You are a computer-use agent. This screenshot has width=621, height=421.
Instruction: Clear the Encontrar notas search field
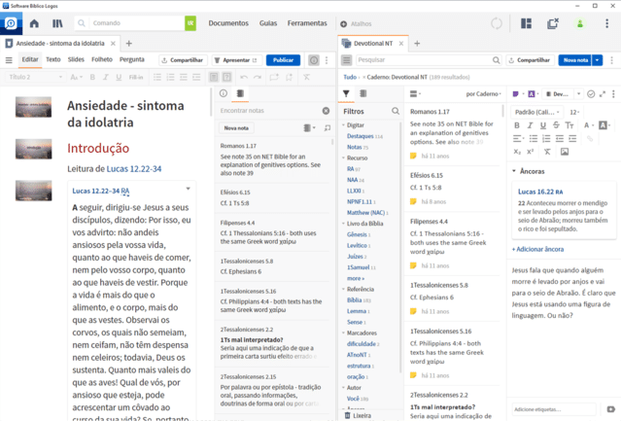326,111
